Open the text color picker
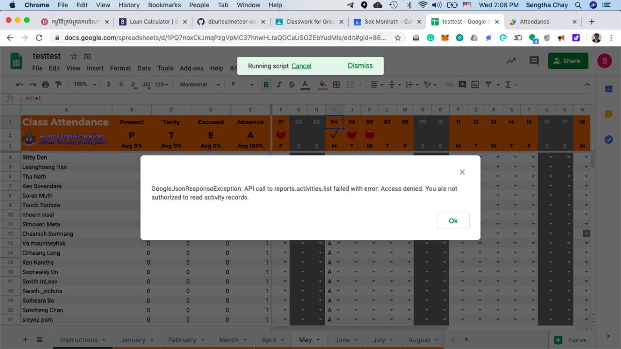Screen dimensions: 621x349 pos(305,84)
